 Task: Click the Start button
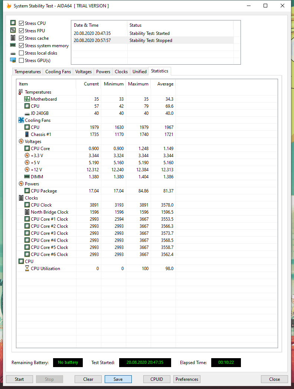(19, 379)
